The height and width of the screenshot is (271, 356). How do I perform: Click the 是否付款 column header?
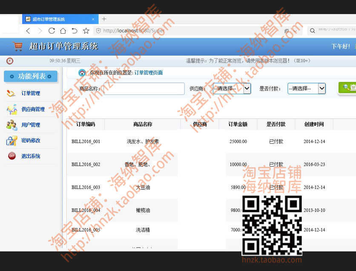[276, 124]
